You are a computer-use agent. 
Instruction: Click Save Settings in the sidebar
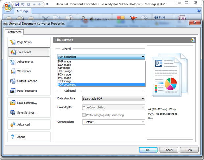point(29,112)
